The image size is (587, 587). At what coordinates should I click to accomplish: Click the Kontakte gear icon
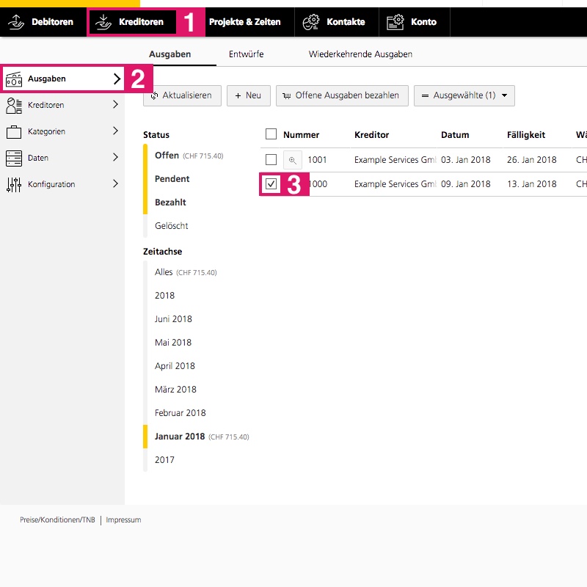[x=311, y=22]
